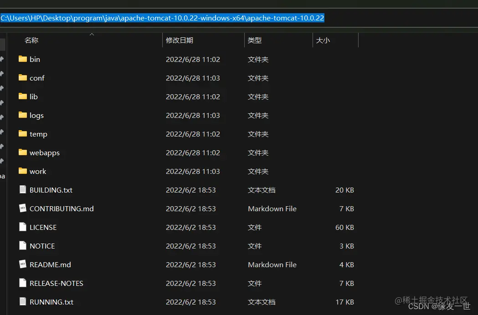Click the conf folder icon
The height and width of the screenshot is (315, 478).
coord(23,77)
